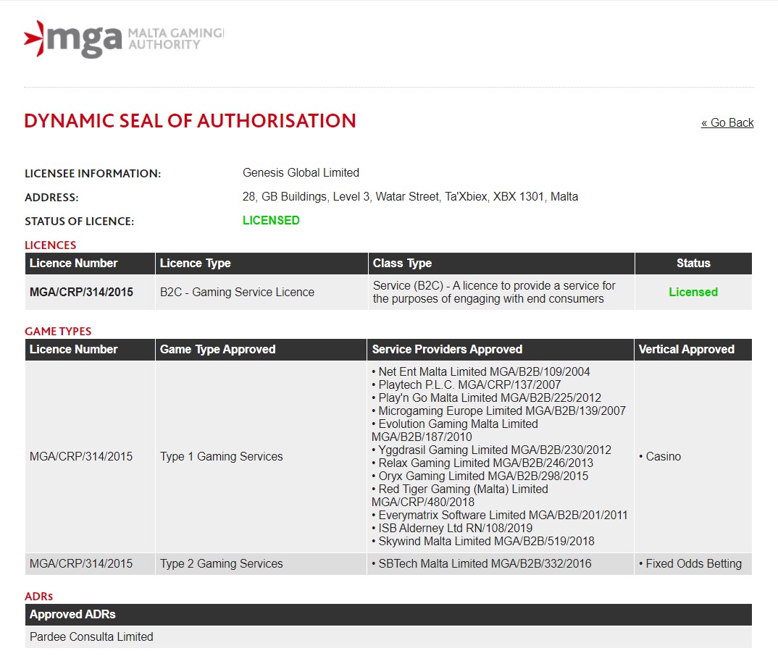Click the green Licensed status cell

[x=693, y=292]
